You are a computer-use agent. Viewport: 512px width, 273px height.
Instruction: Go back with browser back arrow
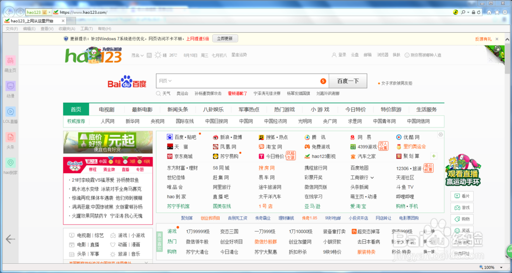(x=9, y=12)
